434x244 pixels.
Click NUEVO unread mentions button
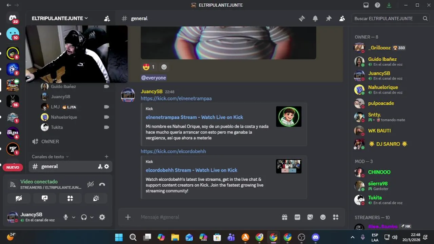tap(13, 167)
